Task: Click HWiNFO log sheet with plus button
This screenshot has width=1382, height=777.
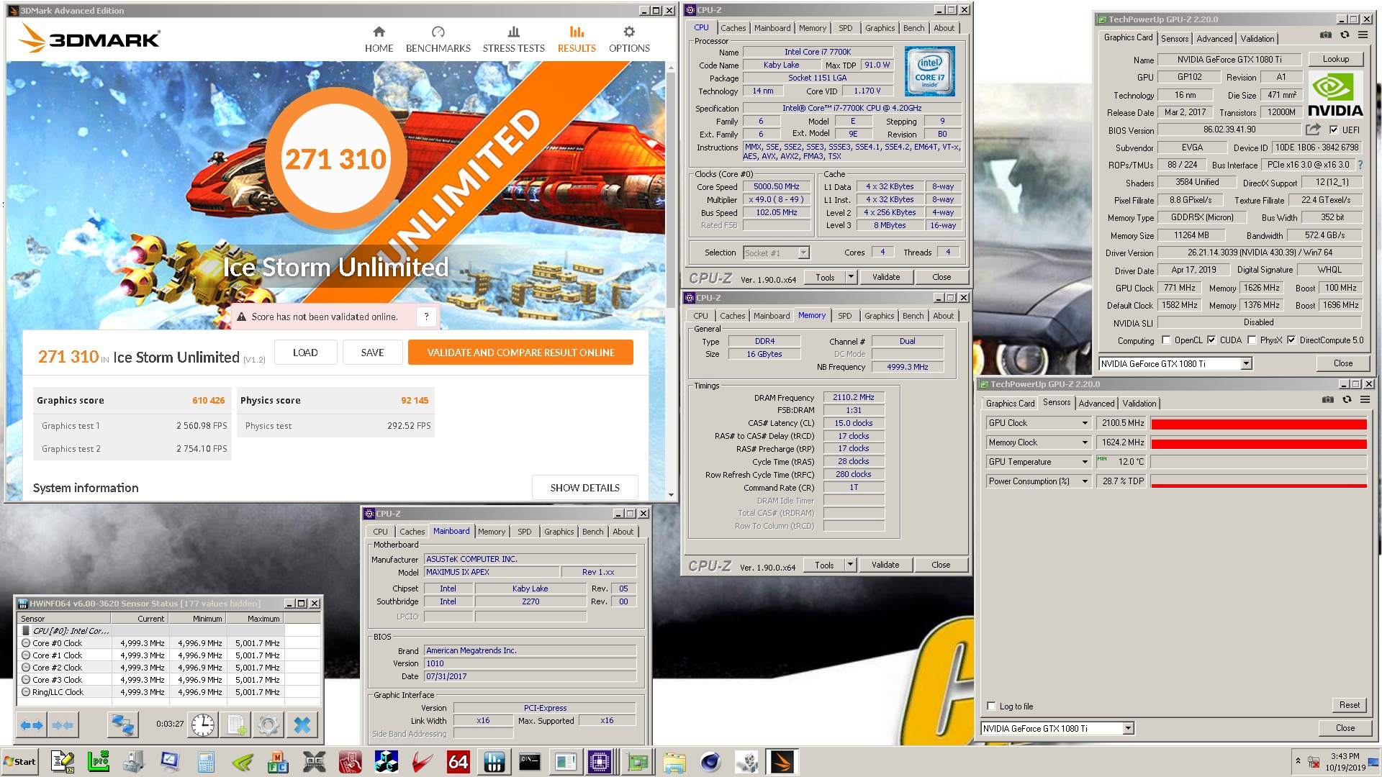Action: click(x=236, y=725)
